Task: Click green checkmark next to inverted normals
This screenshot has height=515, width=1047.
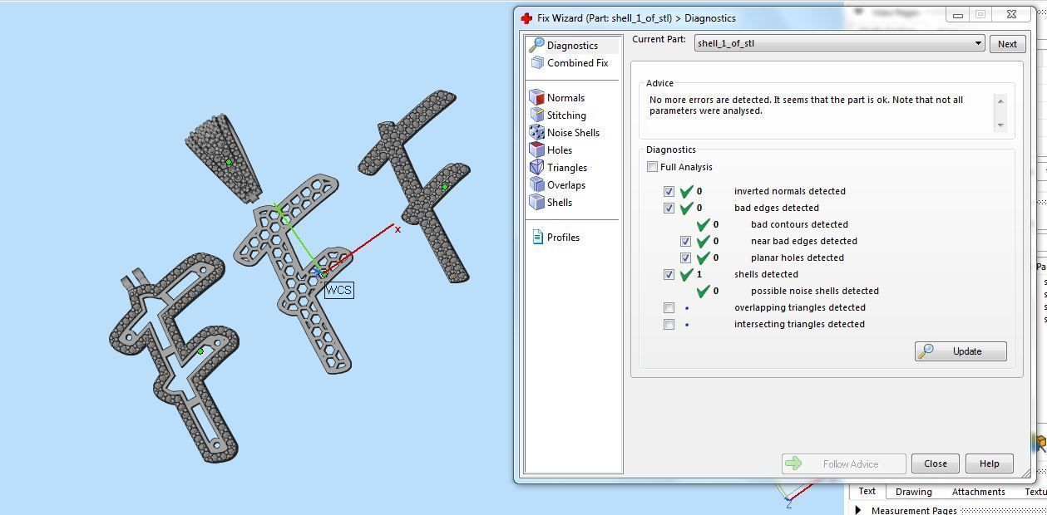Action: click(x=686, y=191)
